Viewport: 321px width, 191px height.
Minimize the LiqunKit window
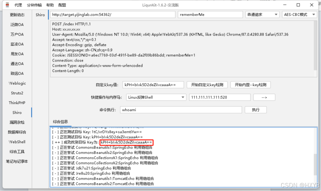click(x=285, y=5)
